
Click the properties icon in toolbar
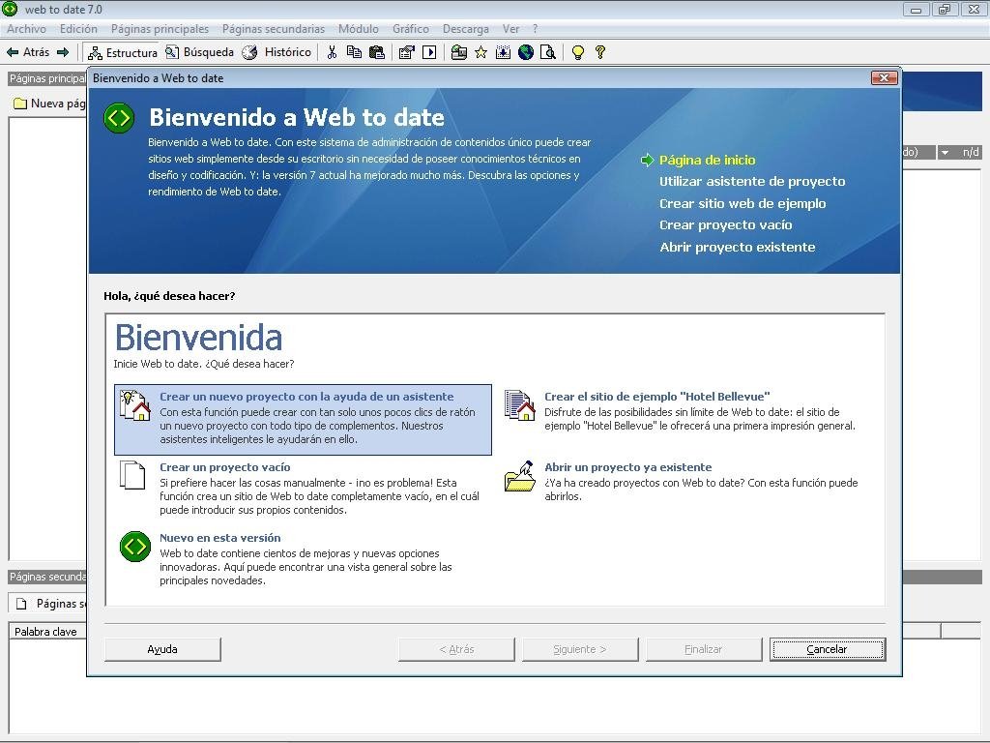coord(407,52)
